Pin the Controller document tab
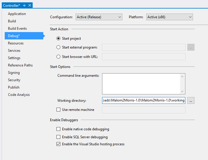 24,6
